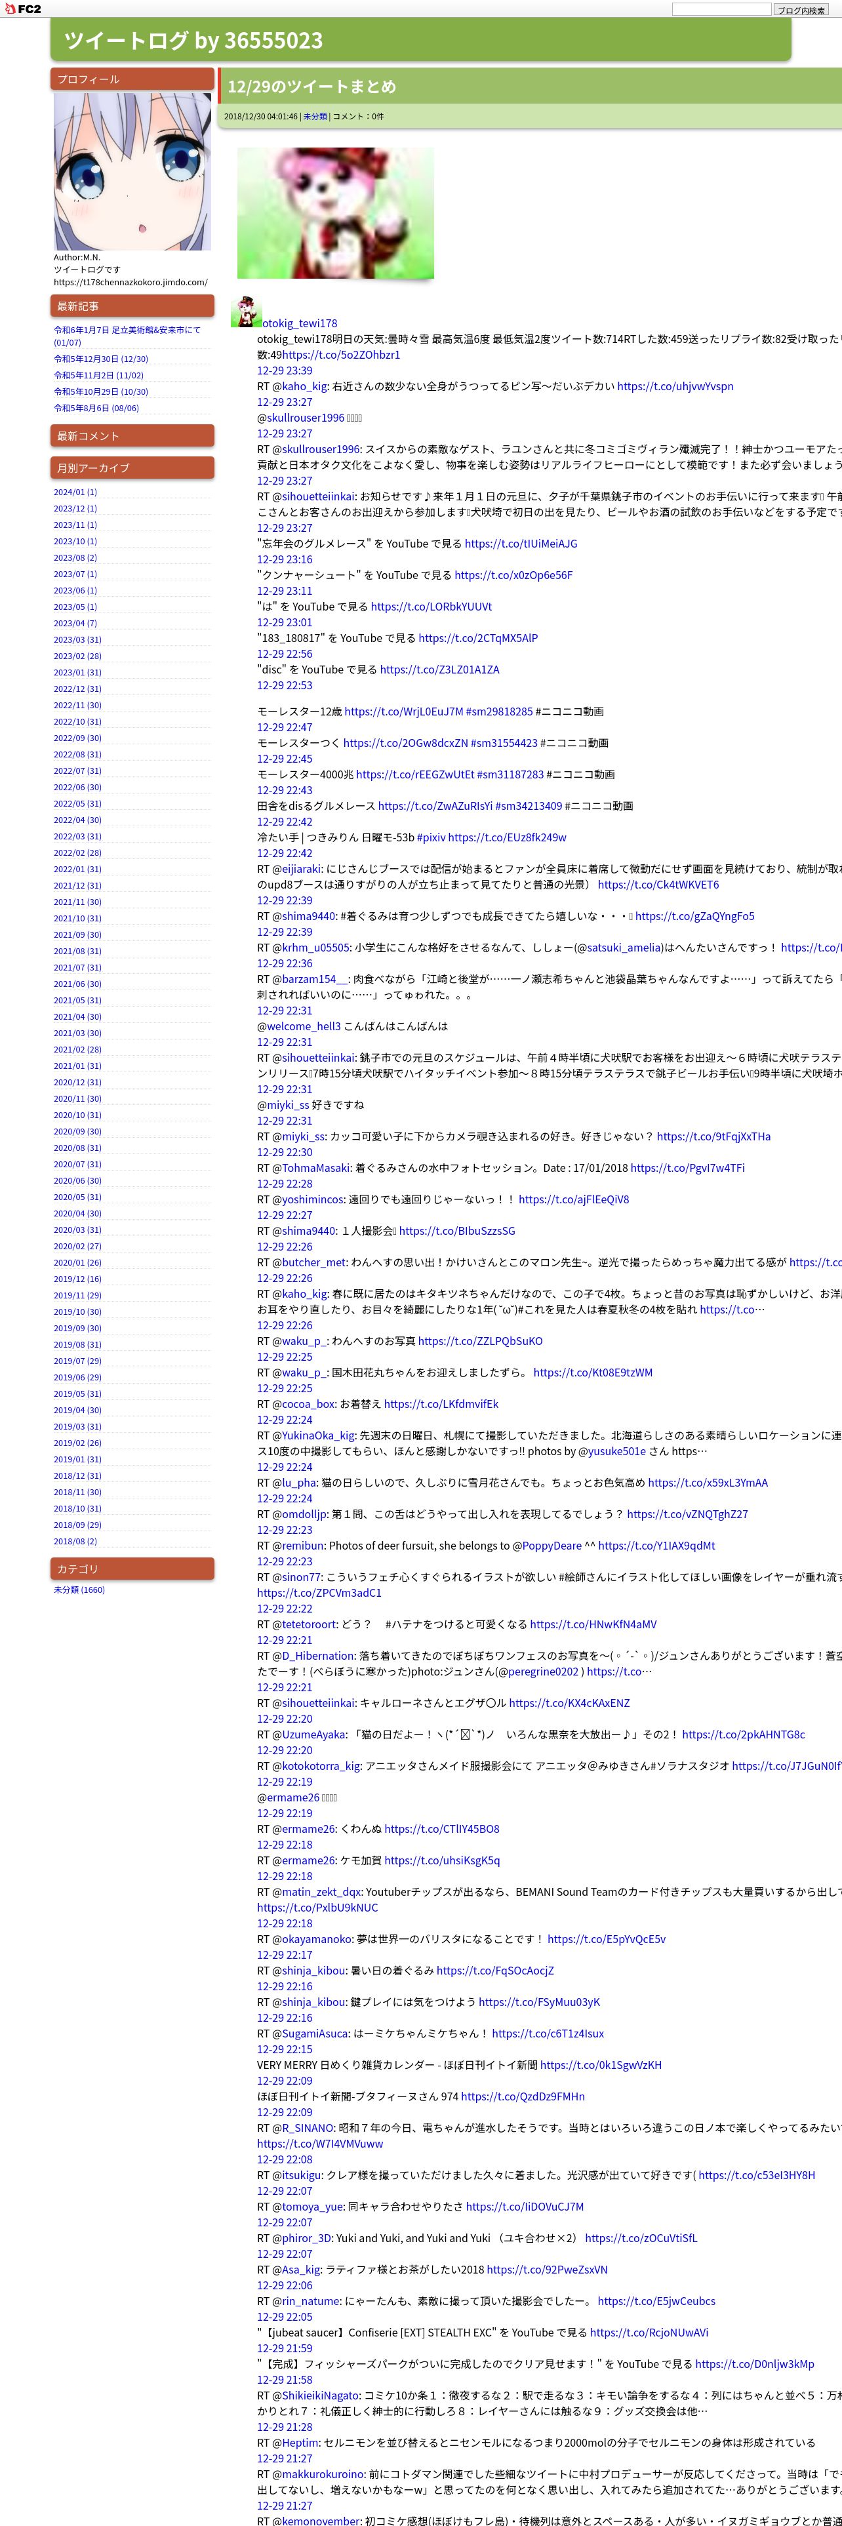842x2526 pixels.
Task: Open the https://t.co/5o2ZOhbzr1 link
Action: click(x=341, y=355)
